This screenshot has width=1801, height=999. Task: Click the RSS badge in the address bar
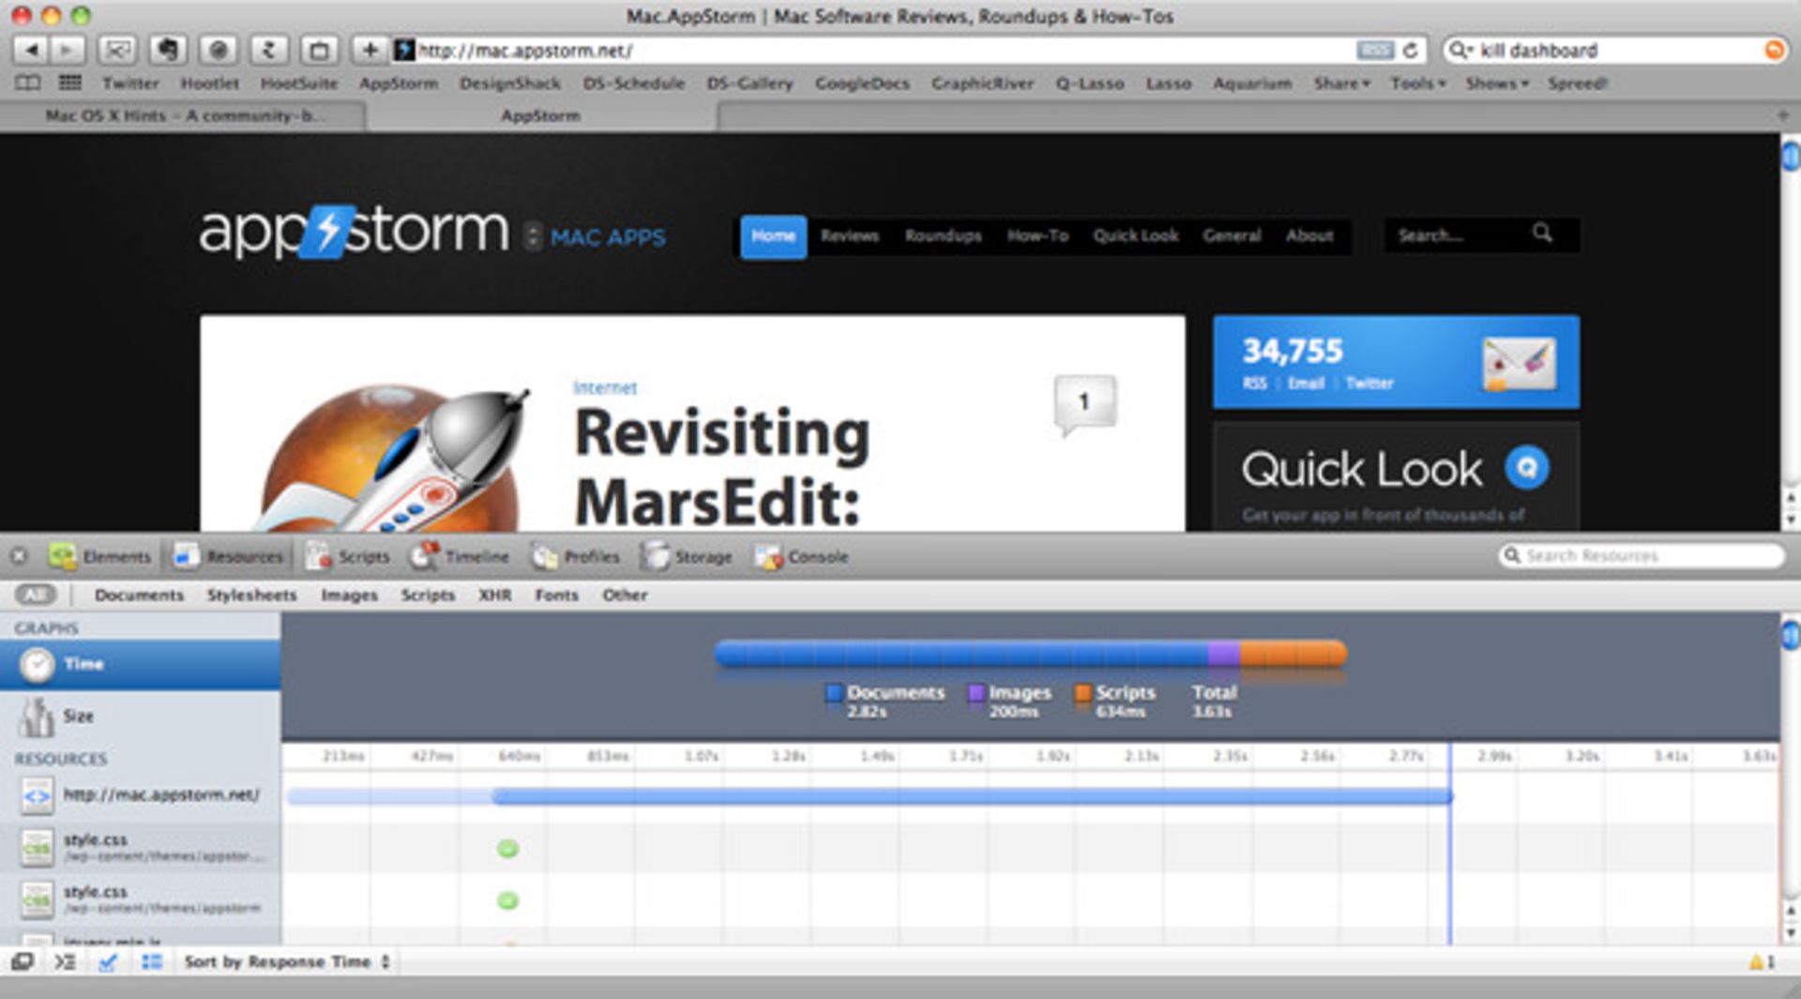tap(1374, 50)
